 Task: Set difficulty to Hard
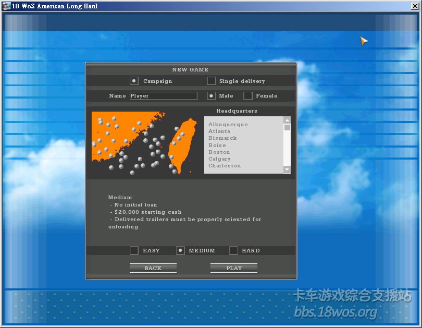click(233, 250)
